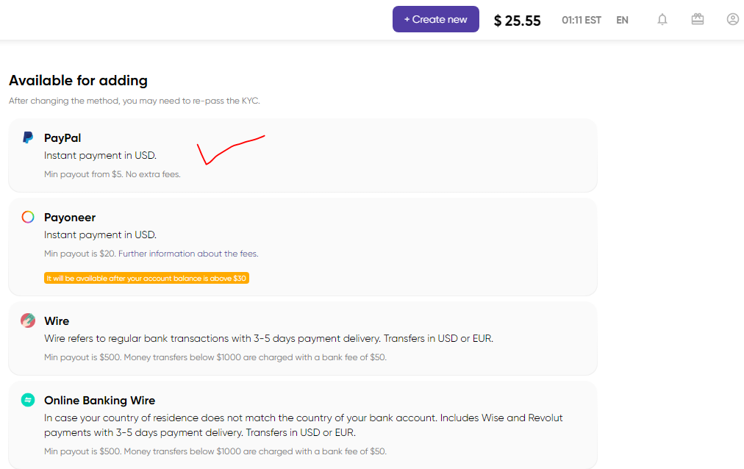Click the Payoneer ring logo icon
This screenshot has width=744, height=469.
click(28, 217)
